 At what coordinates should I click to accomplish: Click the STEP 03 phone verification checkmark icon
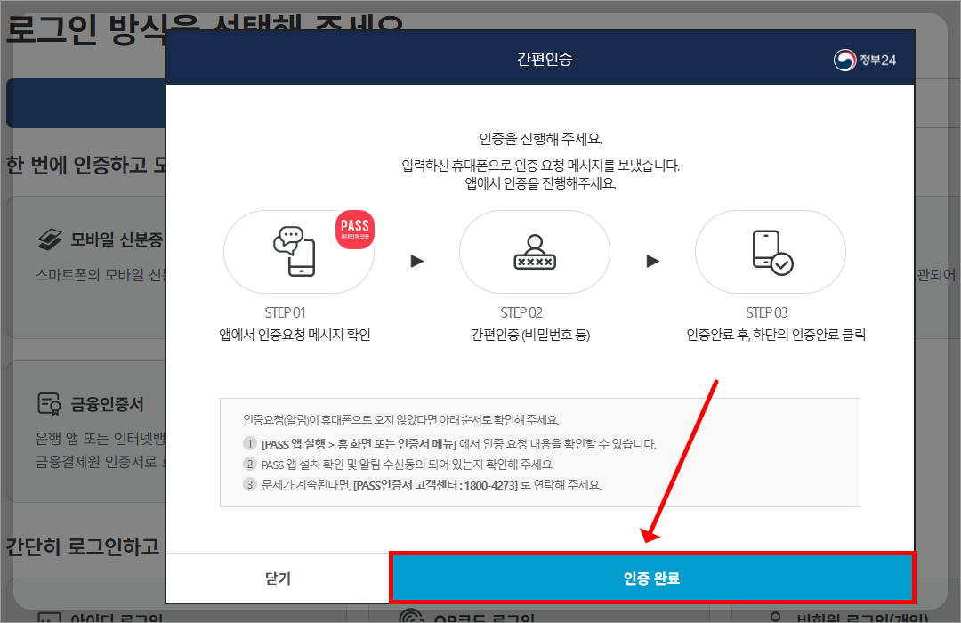tap(770, 252)
